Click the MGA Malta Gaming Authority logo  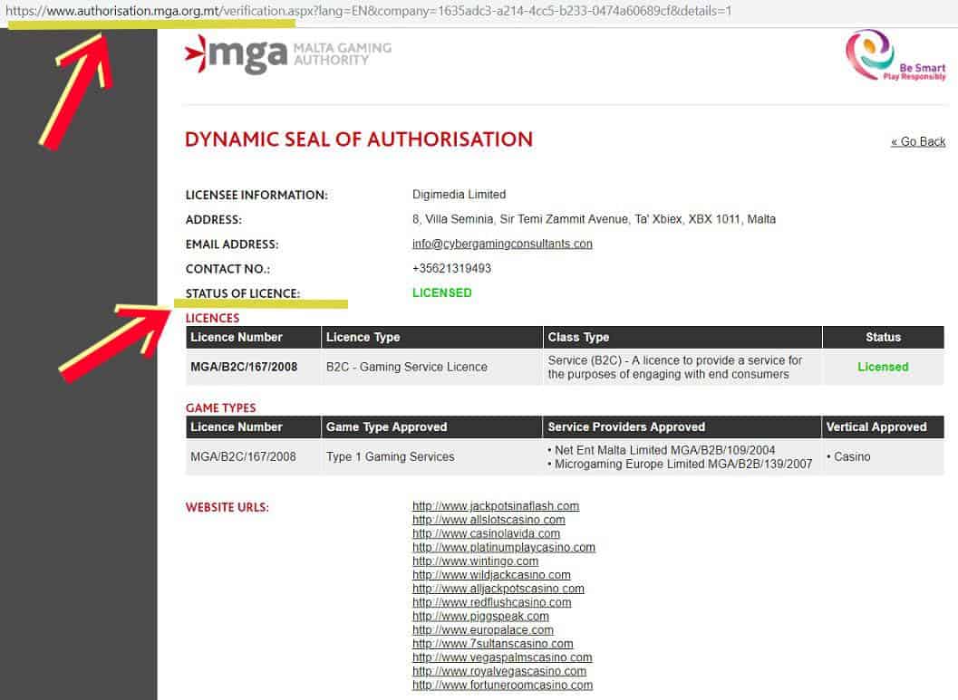tap(288, 54)
